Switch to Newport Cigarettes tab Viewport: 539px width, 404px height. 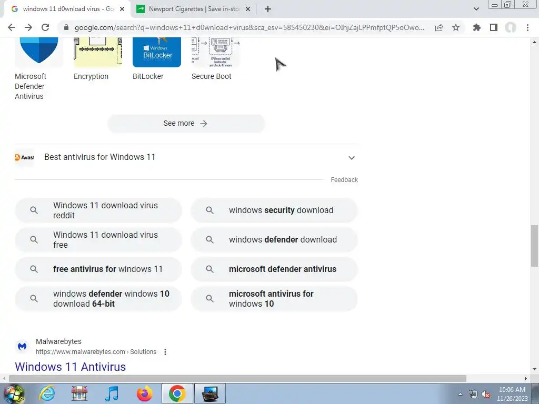point(194,9)
